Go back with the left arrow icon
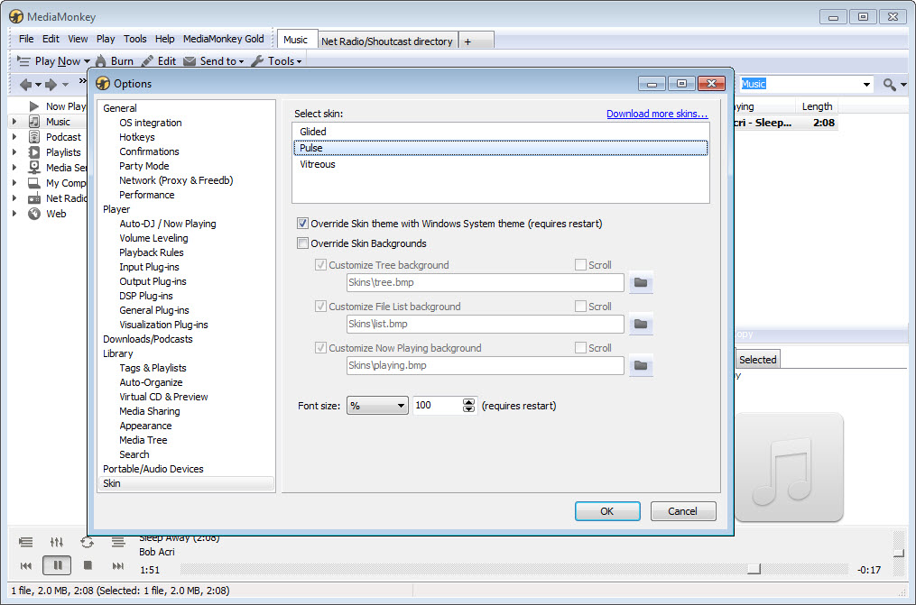 25,85
